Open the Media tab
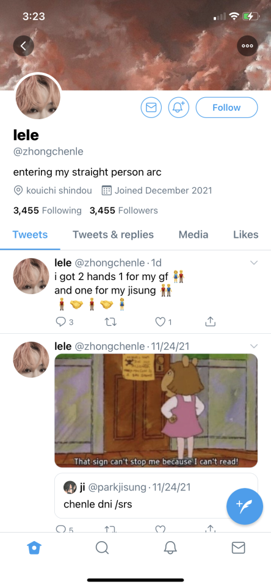 click(x=193, y=235)
